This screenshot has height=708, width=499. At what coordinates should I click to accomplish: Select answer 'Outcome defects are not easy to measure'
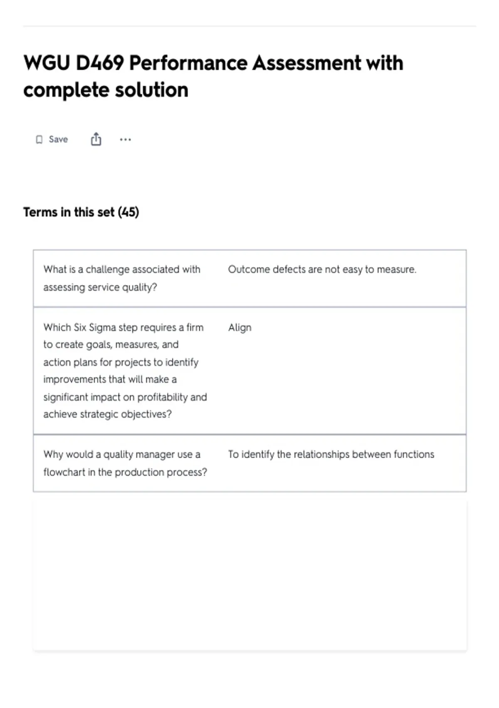click(322, 269)
